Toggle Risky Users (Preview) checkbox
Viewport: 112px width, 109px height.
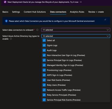click(44, 85)
